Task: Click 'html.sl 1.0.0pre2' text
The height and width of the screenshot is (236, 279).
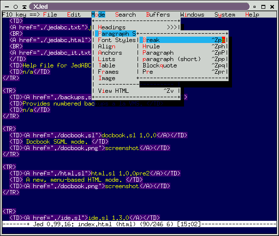Action: [x=120, y=173]
